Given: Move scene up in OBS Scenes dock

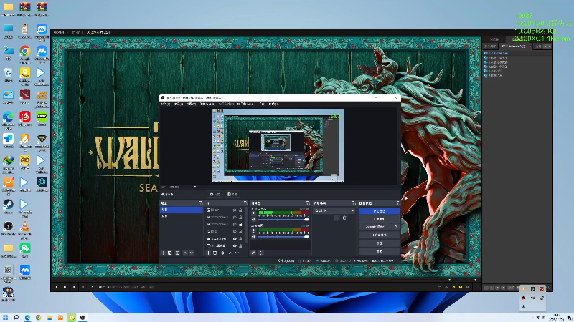Looking at the screenshot, I should 185,253.
